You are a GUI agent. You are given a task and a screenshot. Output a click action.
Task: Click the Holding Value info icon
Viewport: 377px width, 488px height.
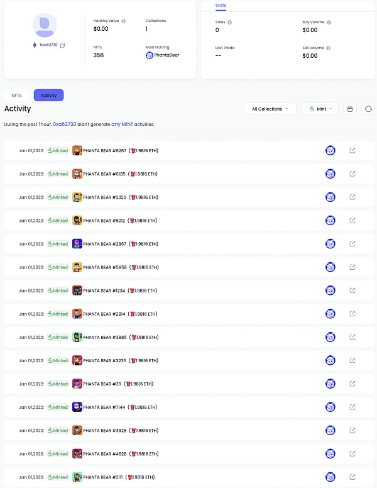123,21
